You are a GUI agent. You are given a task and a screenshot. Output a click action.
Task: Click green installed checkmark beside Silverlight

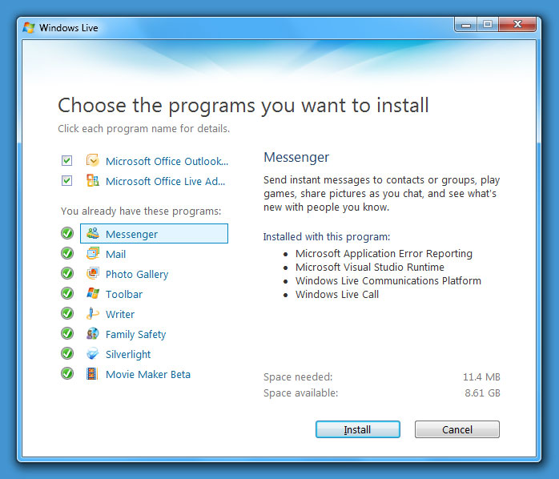(x=67, y=353)
